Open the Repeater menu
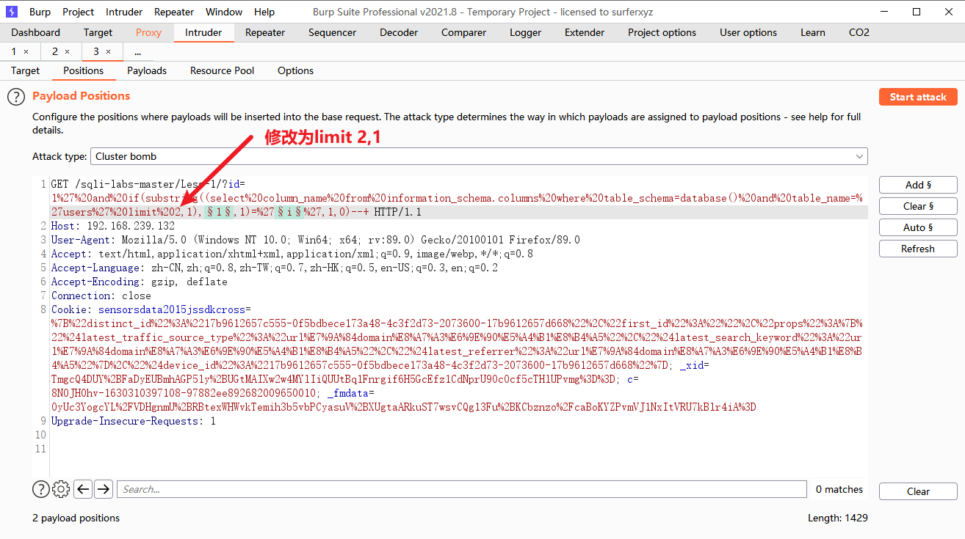 coord(174,12)
